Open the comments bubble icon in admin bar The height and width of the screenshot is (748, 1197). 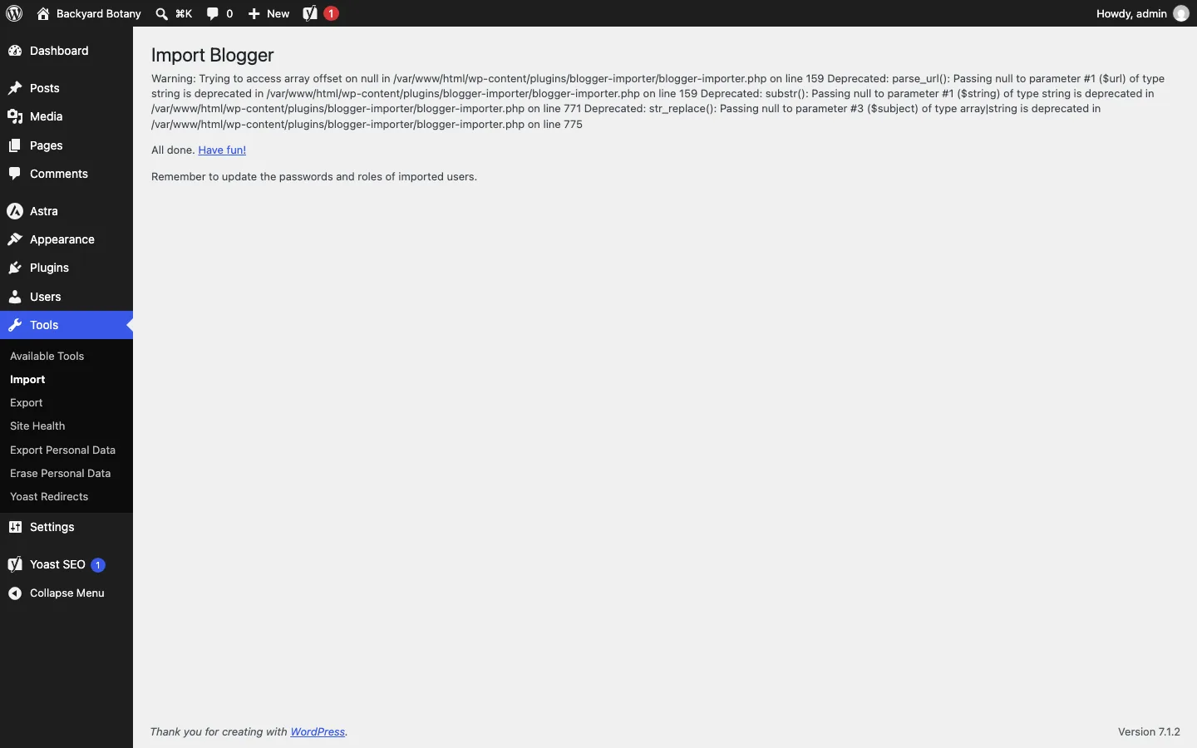coord(214,13)
